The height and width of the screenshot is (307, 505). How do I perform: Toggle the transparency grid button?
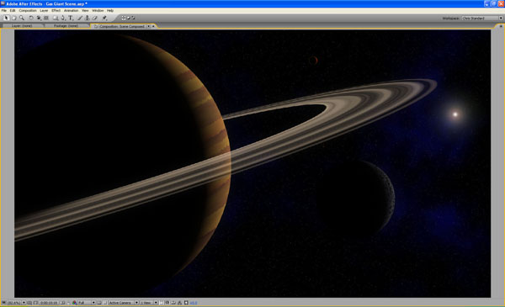pyautogui.click(x=105, y=303)
